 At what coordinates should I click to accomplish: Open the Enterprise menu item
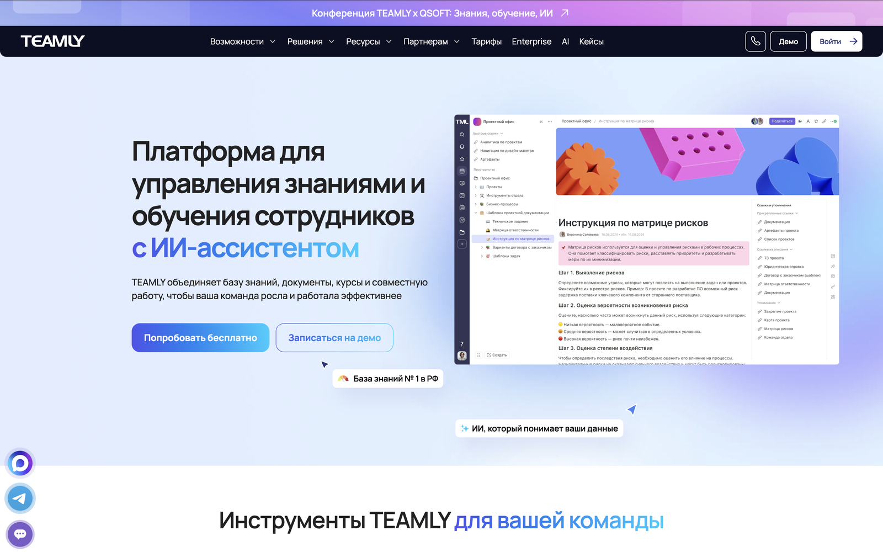[531, 41]
